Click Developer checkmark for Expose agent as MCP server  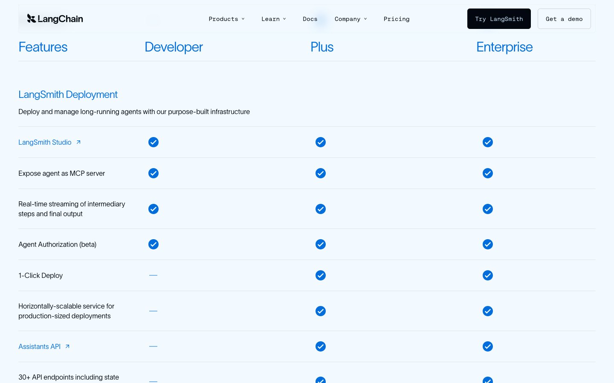[x=153, y=173]
